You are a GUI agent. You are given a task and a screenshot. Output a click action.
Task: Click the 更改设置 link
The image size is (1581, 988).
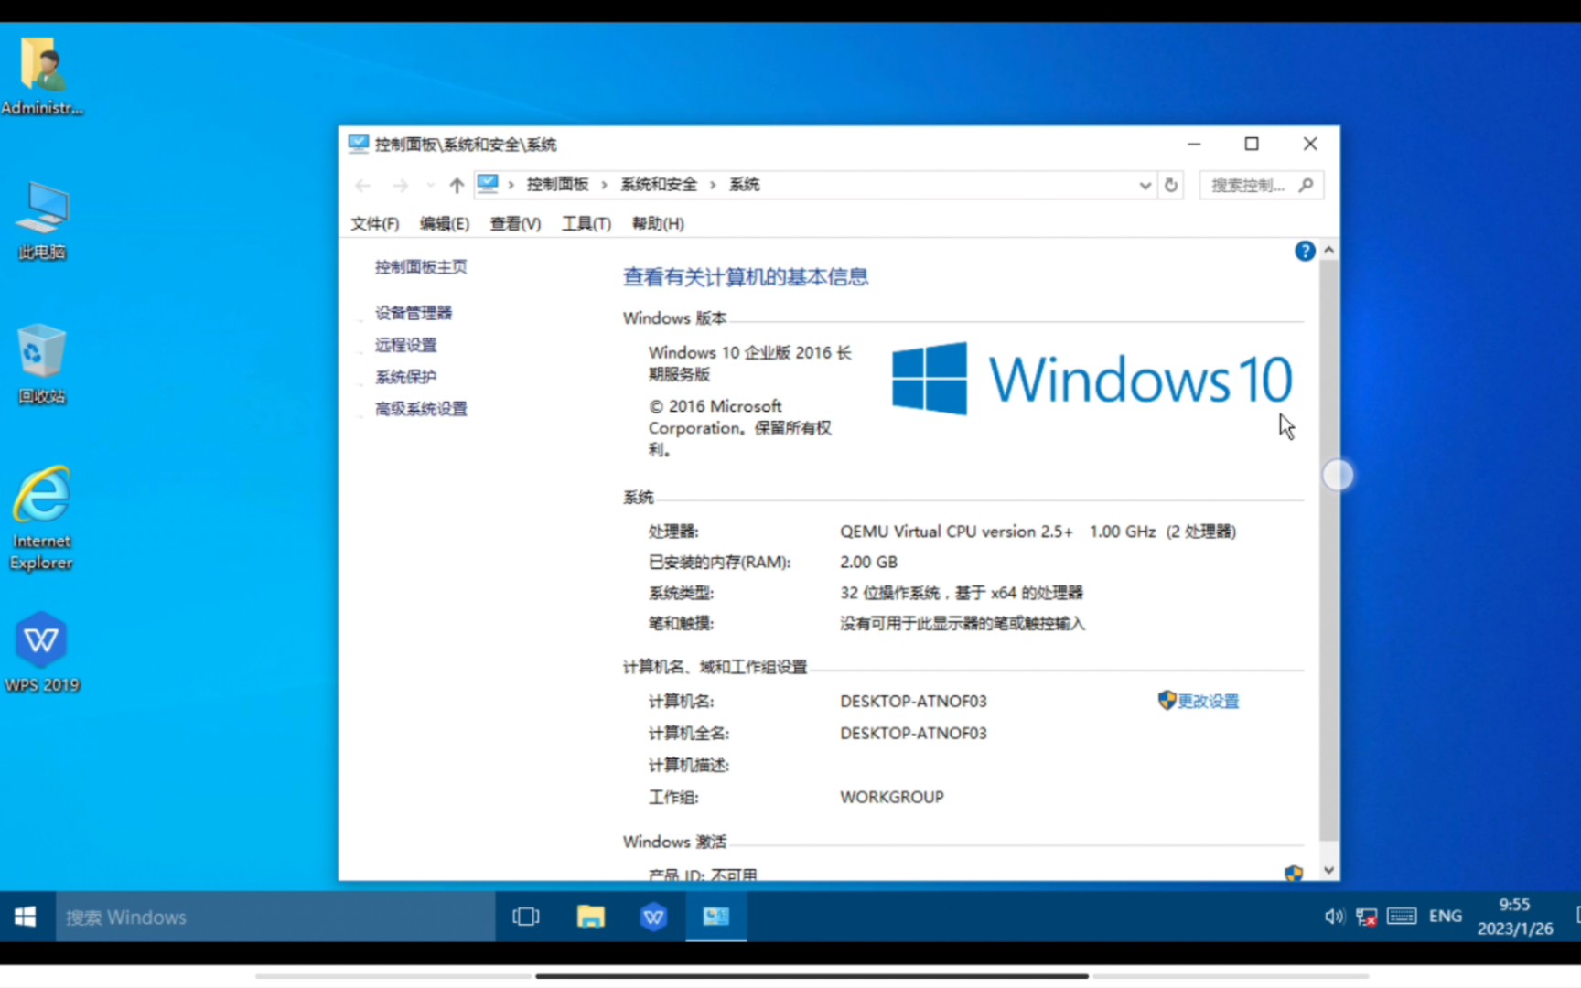click(1208, 701)
